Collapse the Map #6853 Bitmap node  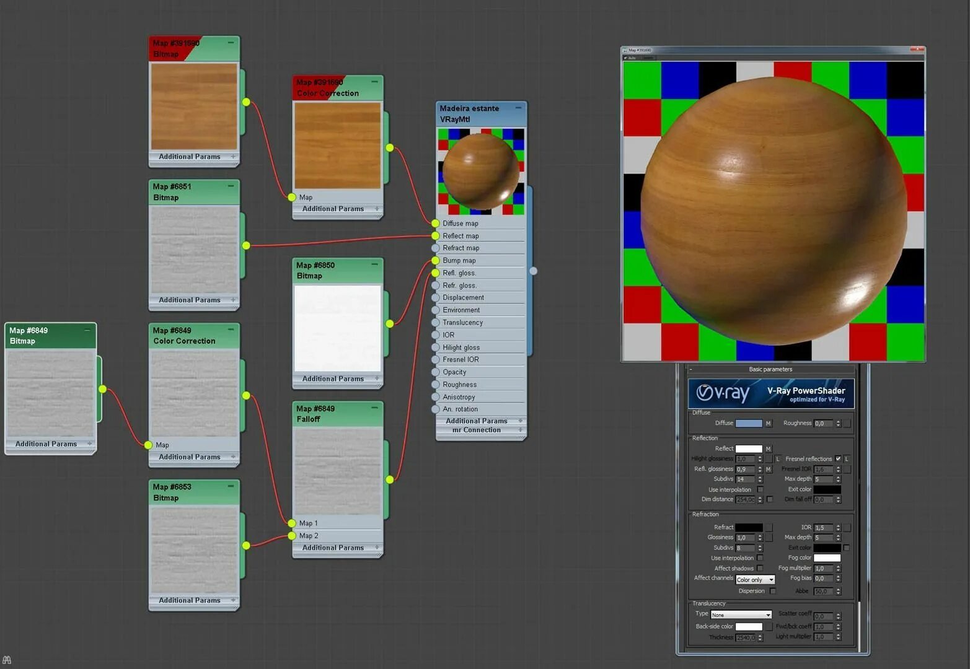[231, 486]
